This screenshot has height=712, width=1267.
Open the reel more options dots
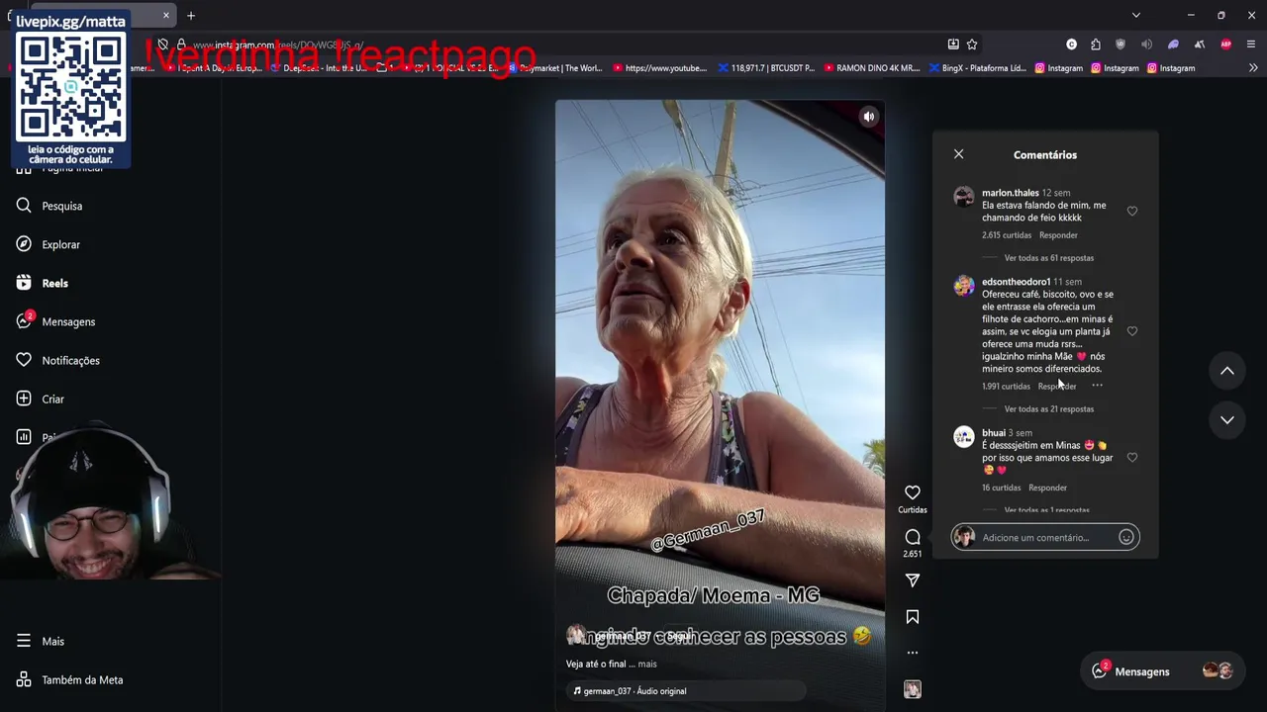pyautogui.click(x=913, y=653)
